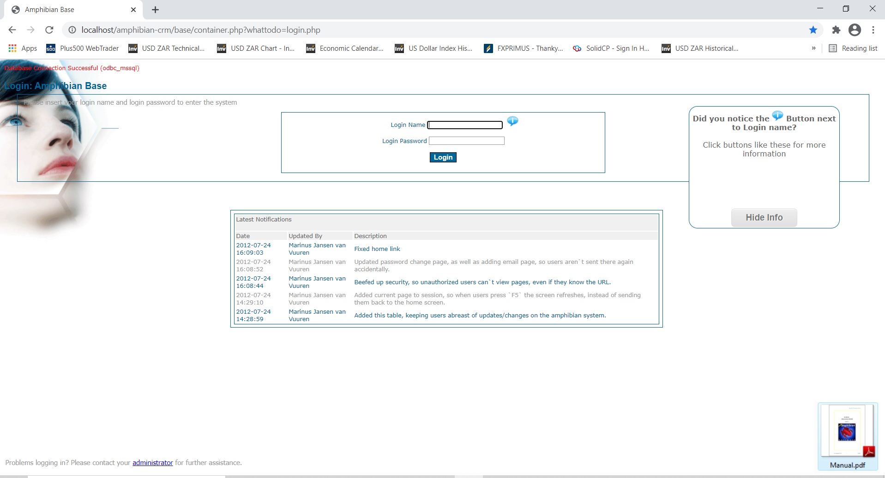Open the US Dollar Index His... bookmark
Image resolution: width=885 pixels, height=478 pixels.
click(433, 48)
